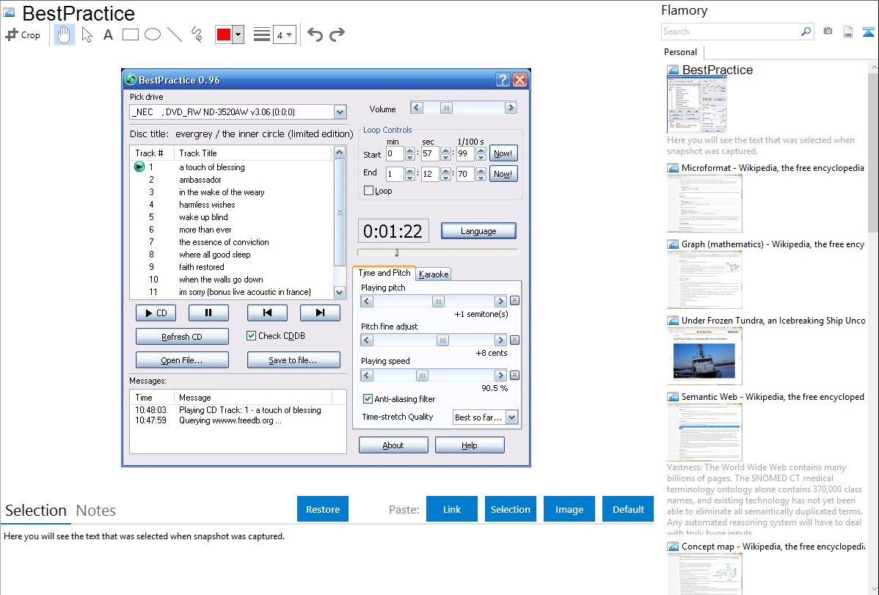Viewport: 879px width, 595px height.
Task: Activate the hand pan tool
Action: tap(65, 34)
